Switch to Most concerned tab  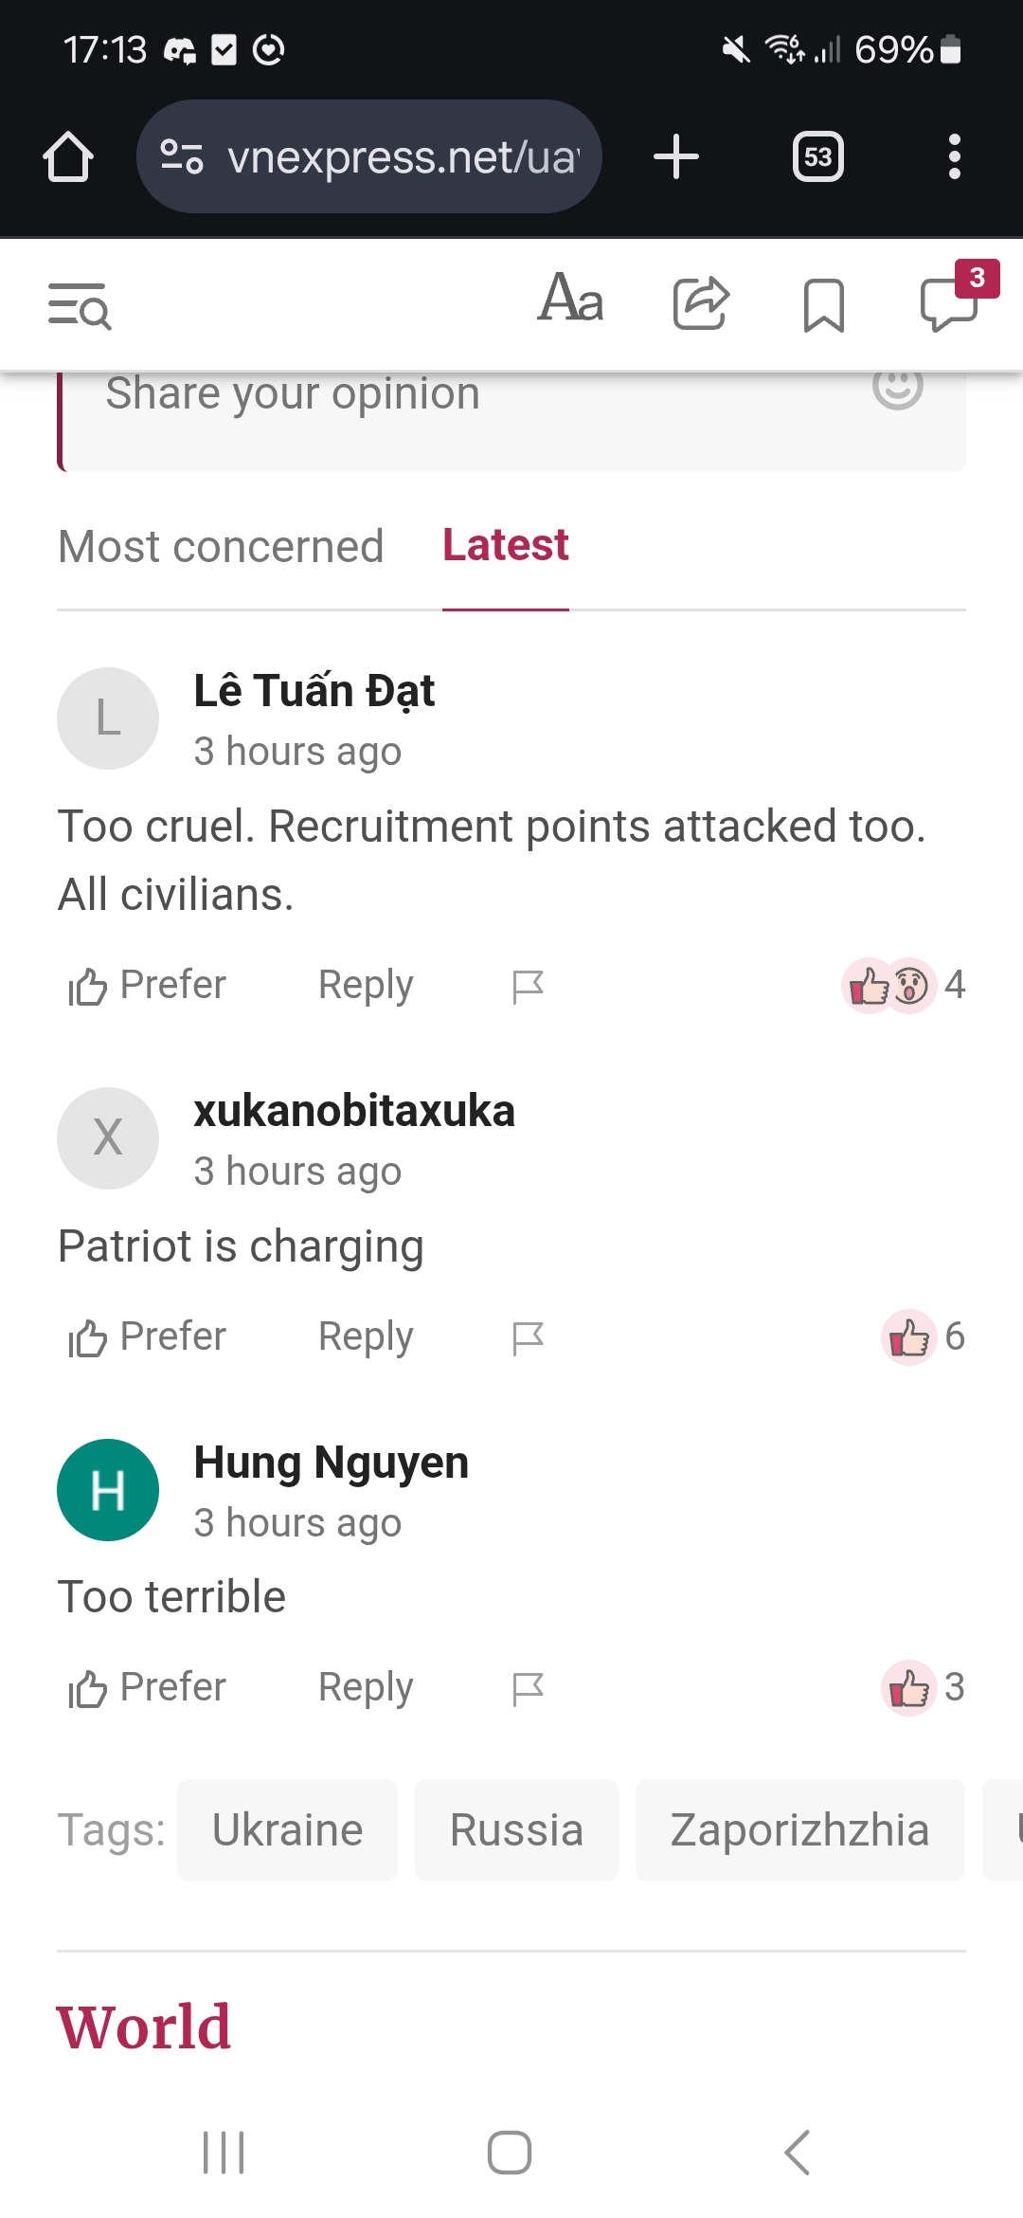point(221,547)
